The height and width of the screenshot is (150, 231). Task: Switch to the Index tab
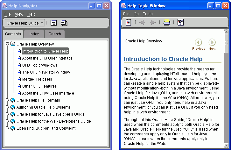[34, 34]
